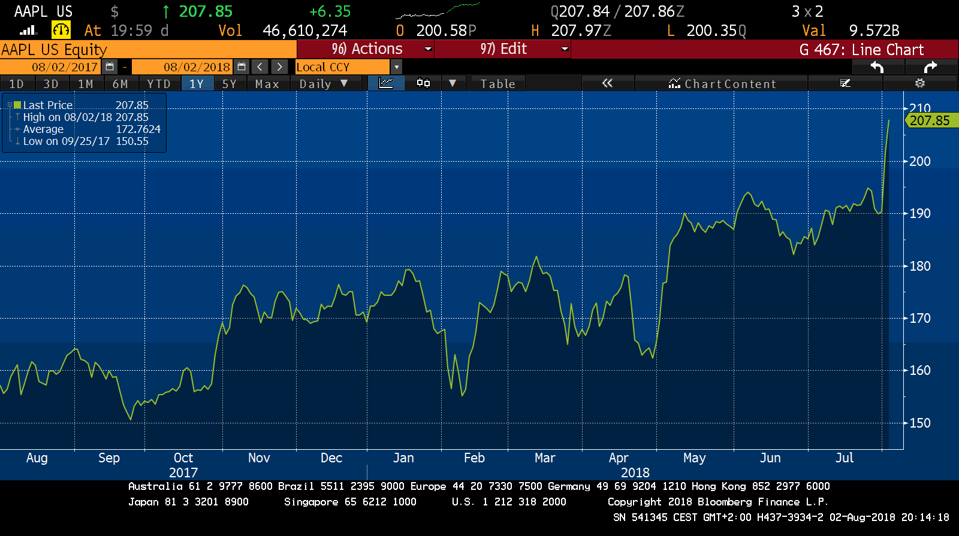Select the 1D time range tab
Image resolution: width=959 pixels, height=536 pixels.
point(17,84)
